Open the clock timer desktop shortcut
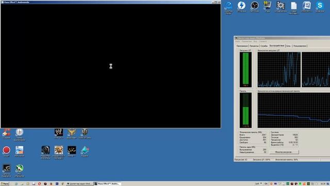The width and height of the screenshot is (330, 186). 20,134
